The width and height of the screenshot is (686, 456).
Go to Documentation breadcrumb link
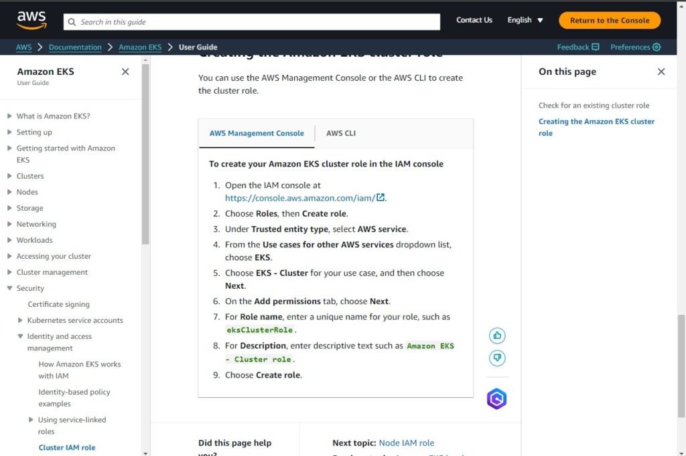tap(75, 47)
